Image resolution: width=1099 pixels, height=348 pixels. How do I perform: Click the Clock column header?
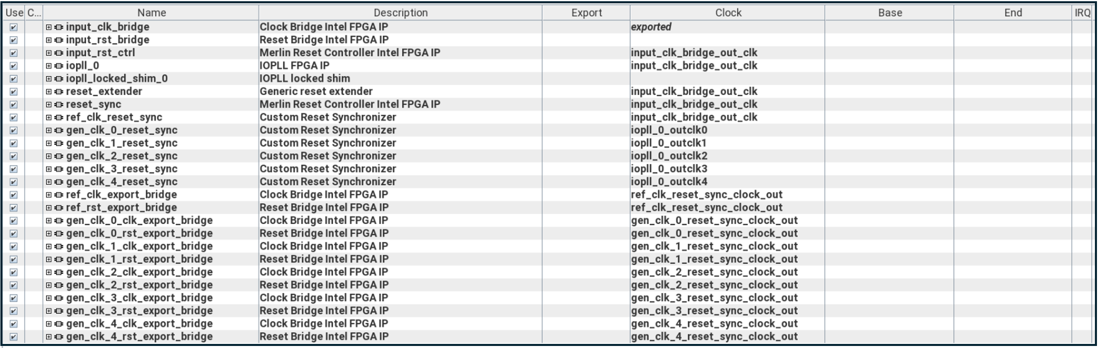(x=728, y=13)
